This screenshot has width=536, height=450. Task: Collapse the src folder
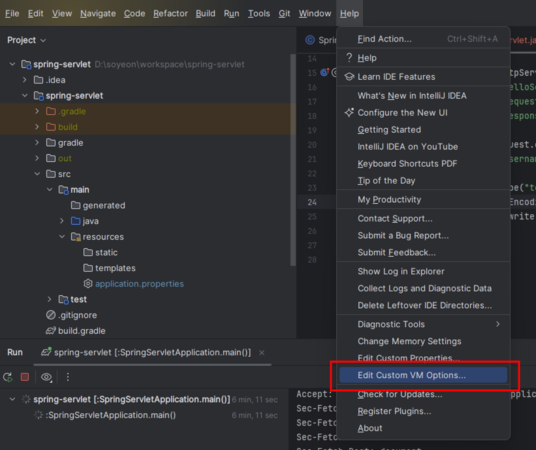(37, 174)
